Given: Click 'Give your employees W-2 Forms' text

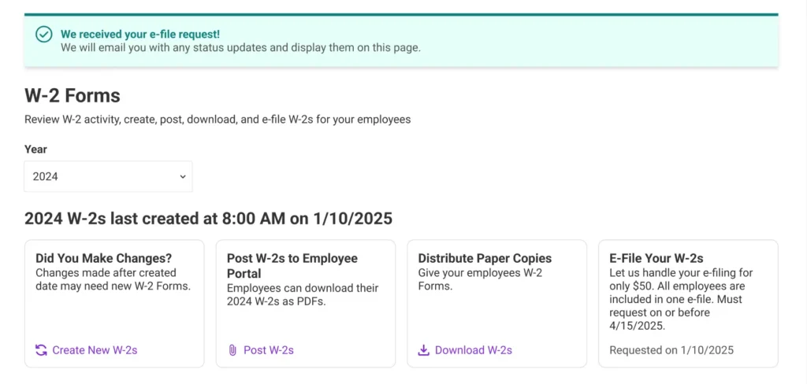Looking at the screenshot, I should (480, 279).
